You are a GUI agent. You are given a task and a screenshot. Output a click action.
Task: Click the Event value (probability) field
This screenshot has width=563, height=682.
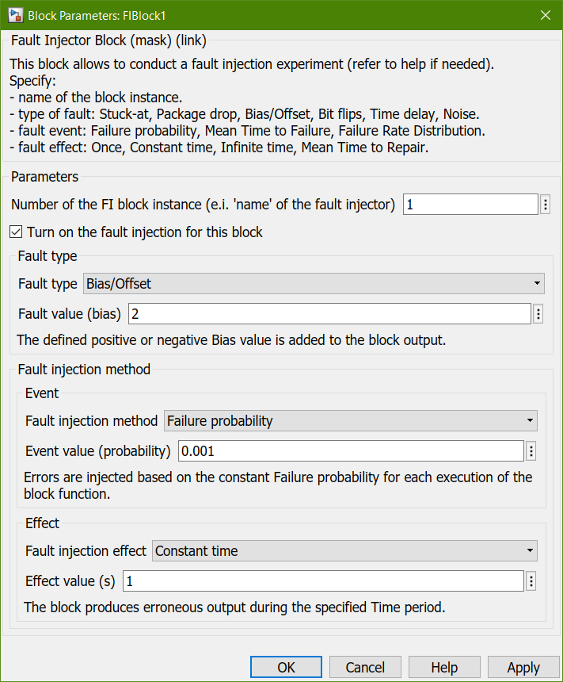pos(350,451)
